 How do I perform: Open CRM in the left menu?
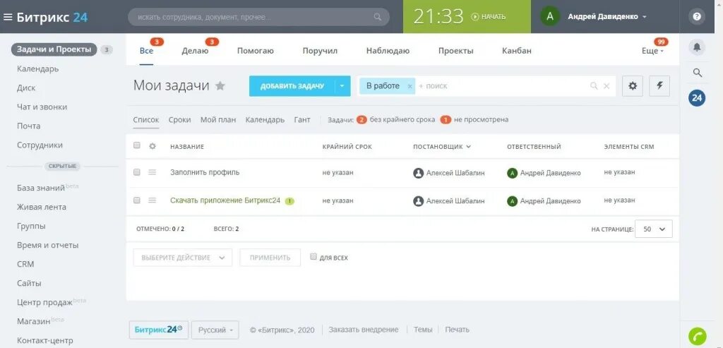click(25, 264)
